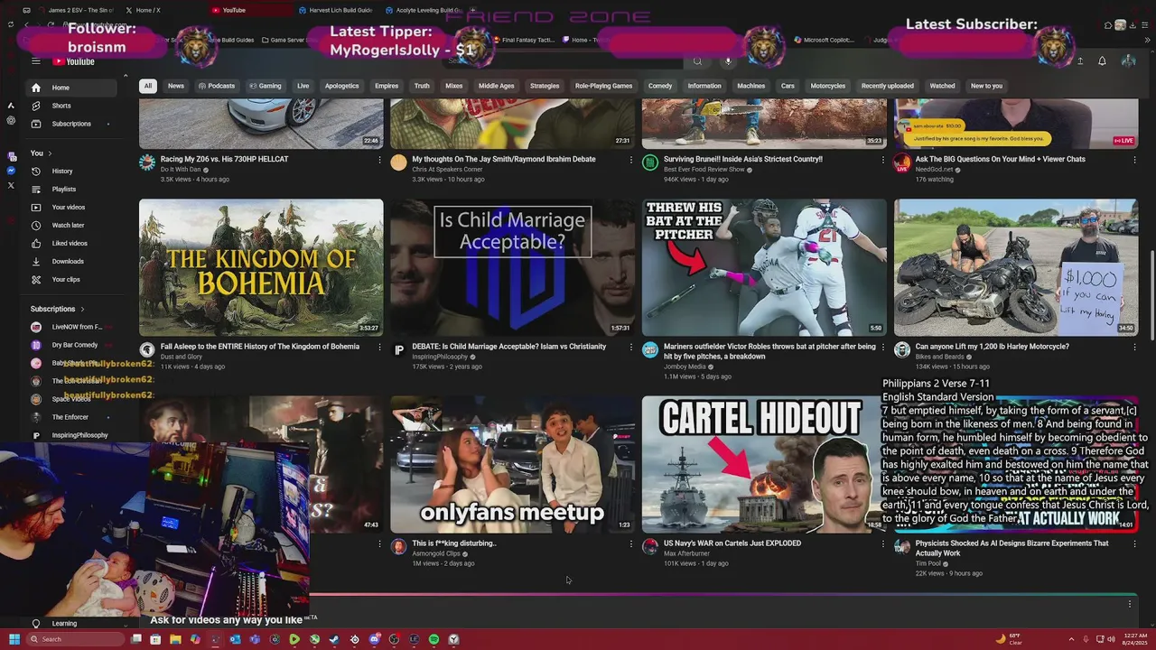The image size is (1156, 650).
Task: Switch to the Home / X browser tab
Action: tap(163, 10)
